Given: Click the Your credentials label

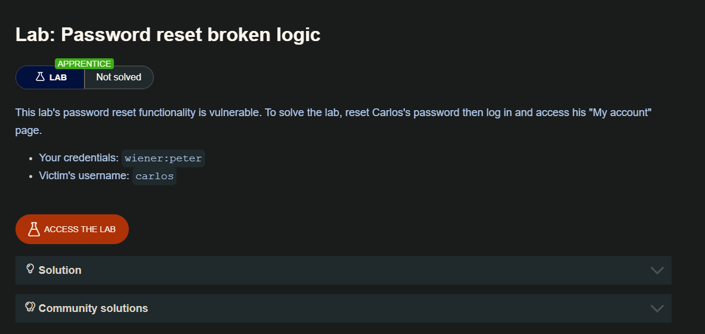Looking at the screenshot, I should coord(79,158).
